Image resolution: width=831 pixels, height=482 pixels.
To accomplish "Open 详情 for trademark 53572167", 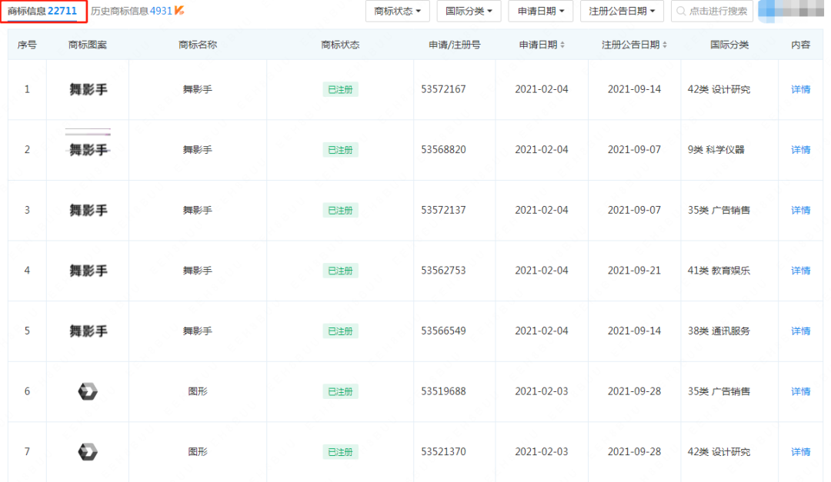I will pyautogui.click(x=800, y=89).
